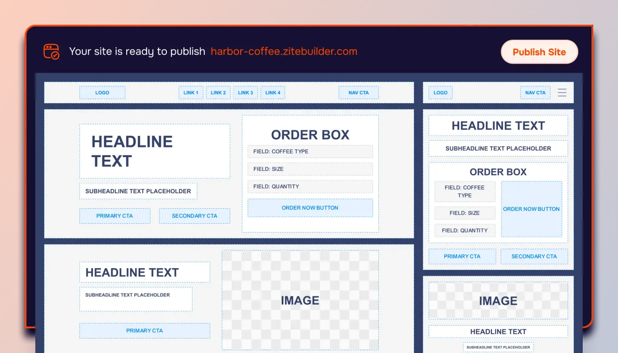Viewport: 618px width, 353px height.
Task: Select HEADLINE TEXT in second desktop section
Action: [x=145, y=272]
